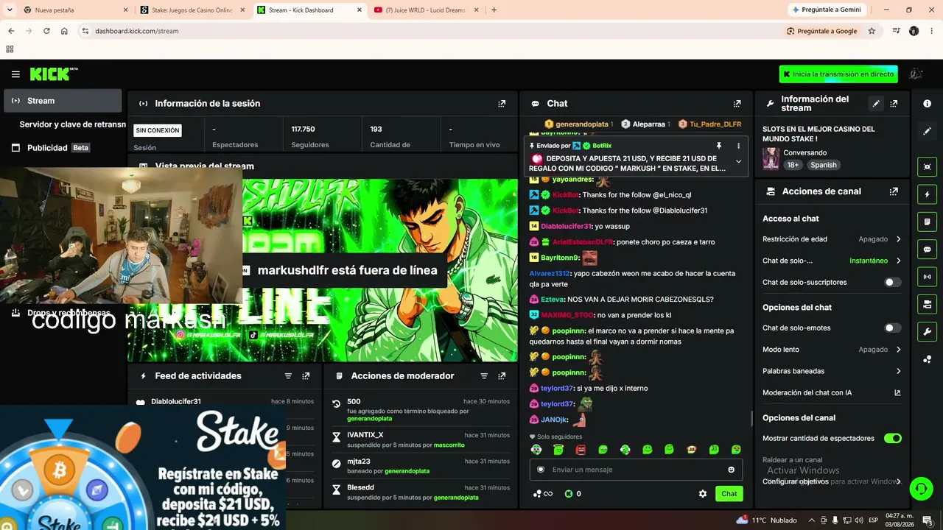This screenshot has width=943, height=530.
Task: Open the Windows notification center icon
Action: 927,520
